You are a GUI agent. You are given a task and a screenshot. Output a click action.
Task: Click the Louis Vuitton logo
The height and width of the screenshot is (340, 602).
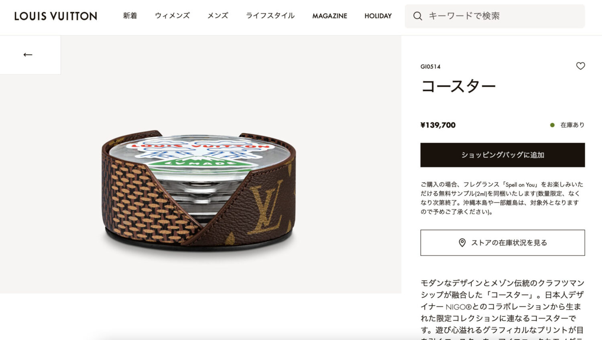[x=56, y=16]
